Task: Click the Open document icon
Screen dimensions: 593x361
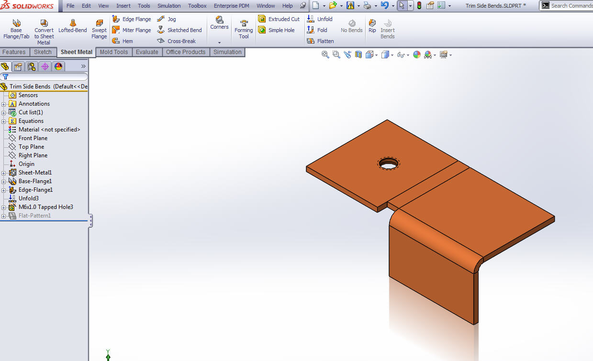Action: 333,6
